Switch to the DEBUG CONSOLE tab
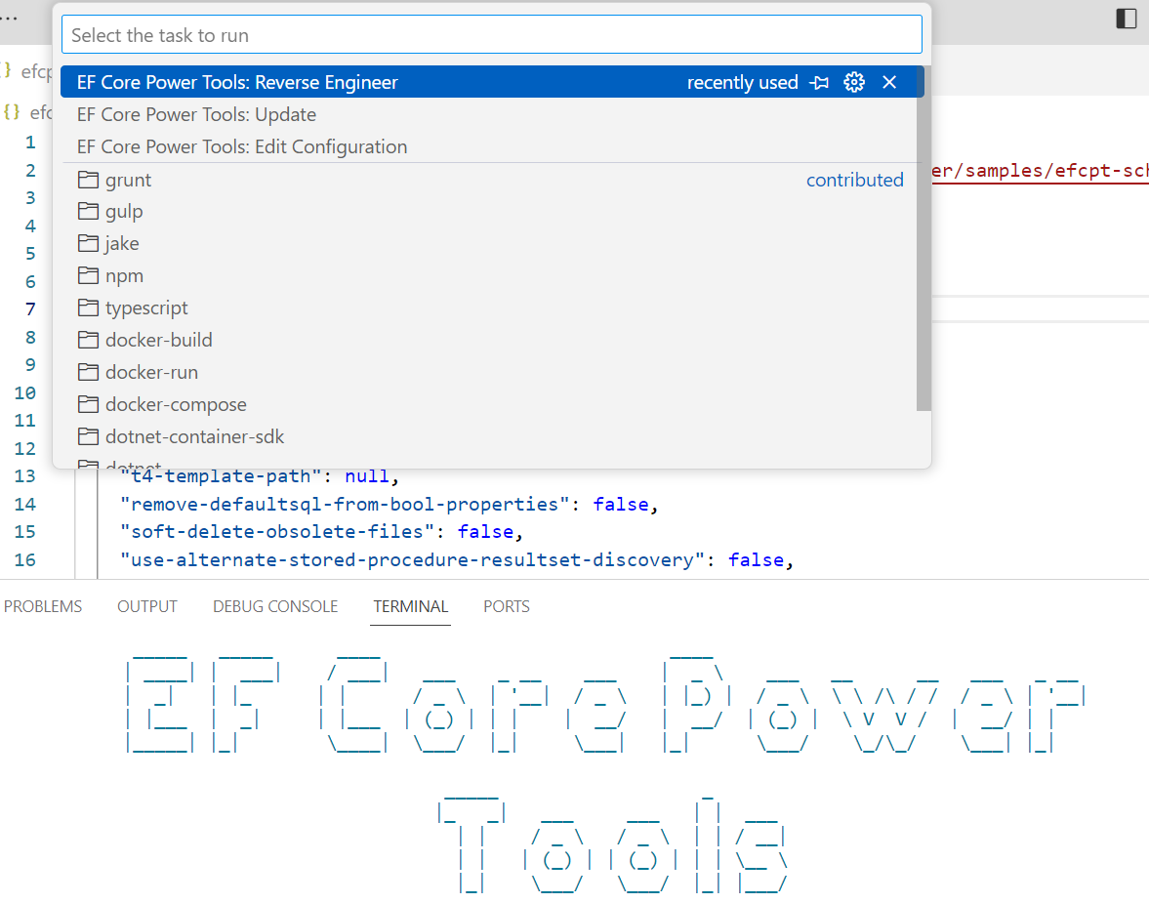This screenshot has height=903, width=1149. [x=274, y=607]
